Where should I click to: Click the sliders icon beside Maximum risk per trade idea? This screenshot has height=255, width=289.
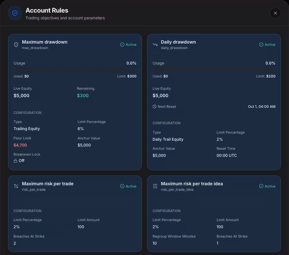pyautogui.click(x=155, y=186)
